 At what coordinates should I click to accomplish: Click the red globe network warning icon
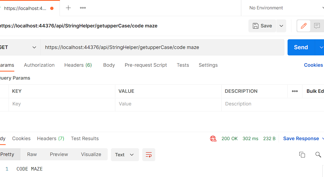click(213, 139)
